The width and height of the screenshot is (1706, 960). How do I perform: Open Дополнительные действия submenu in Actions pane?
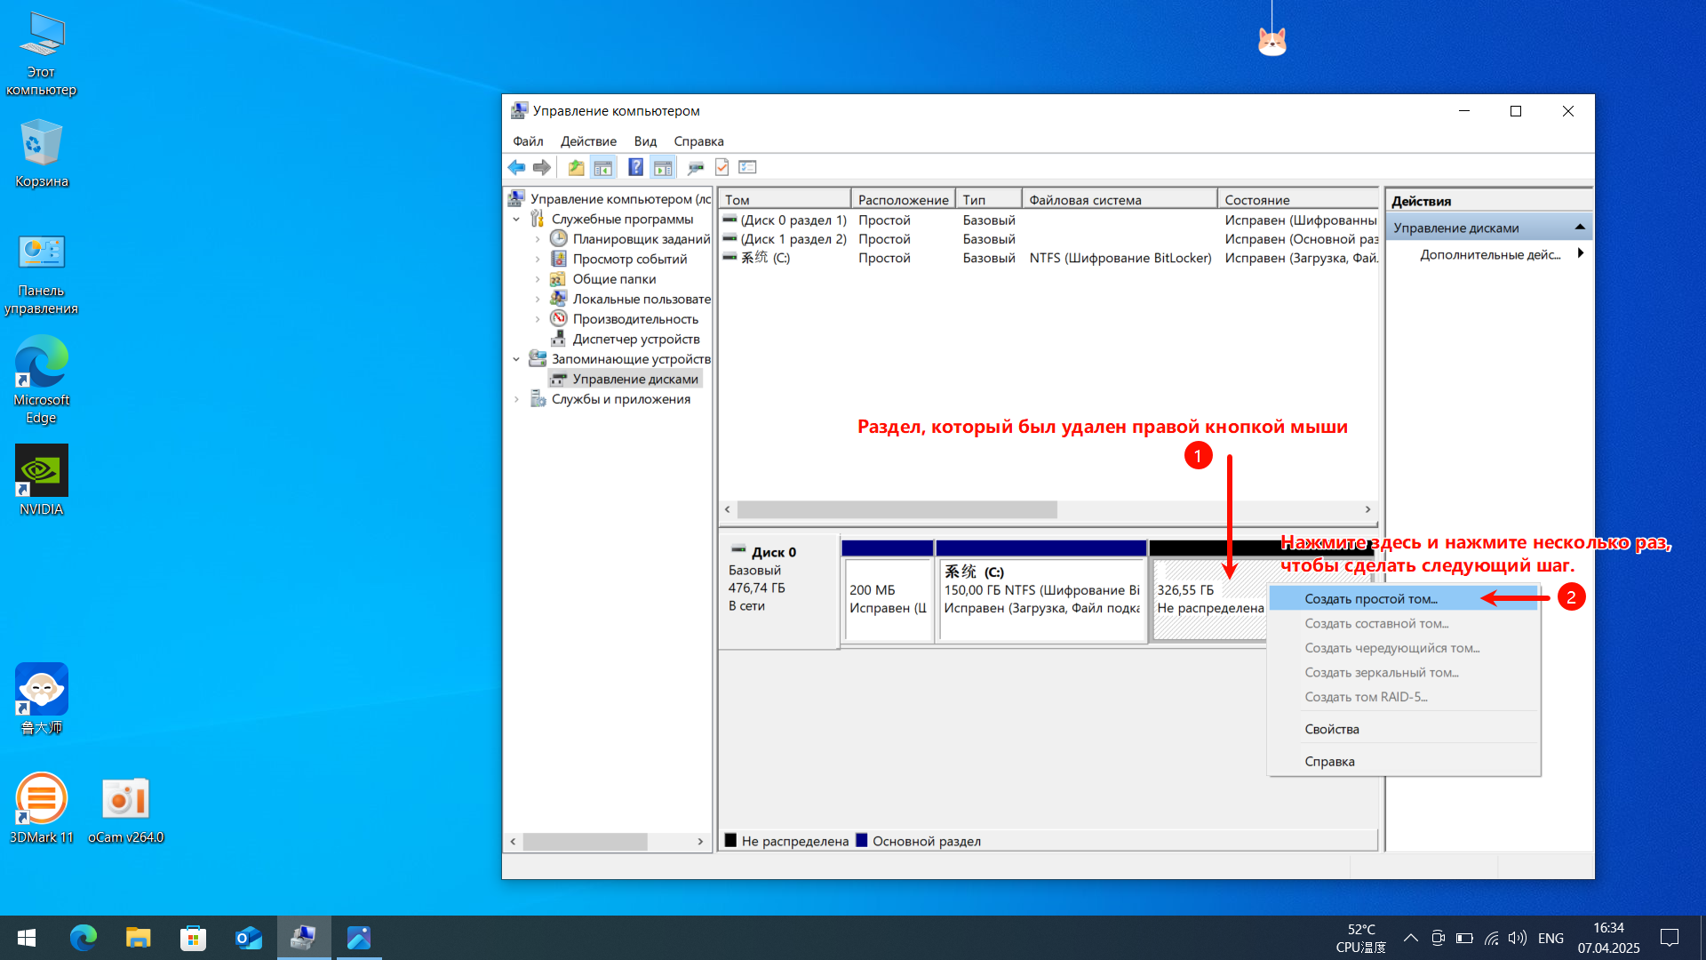[1490, 255]
